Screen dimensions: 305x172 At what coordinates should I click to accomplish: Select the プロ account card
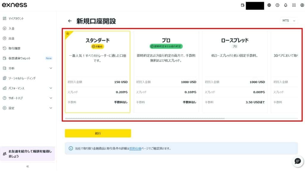166,72
